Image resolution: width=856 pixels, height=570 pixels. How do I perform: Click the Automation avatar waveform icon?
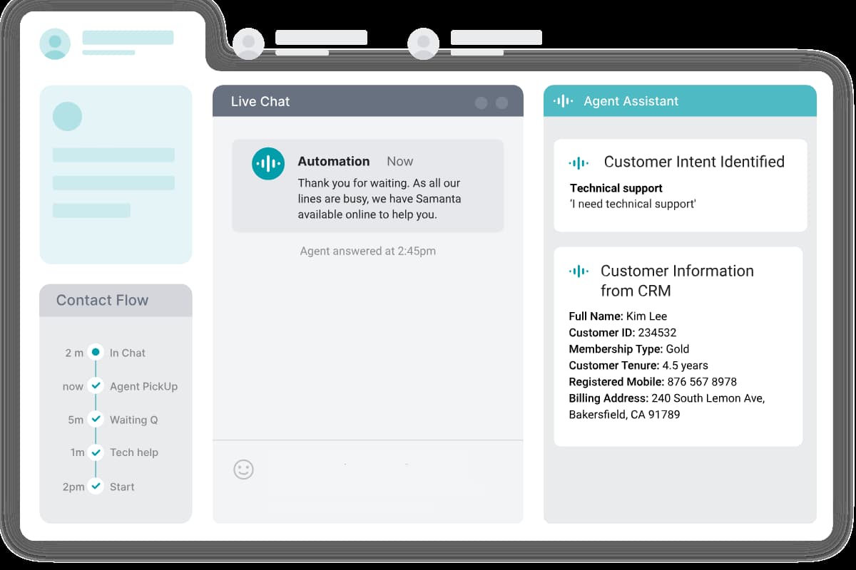pos(268,164)
